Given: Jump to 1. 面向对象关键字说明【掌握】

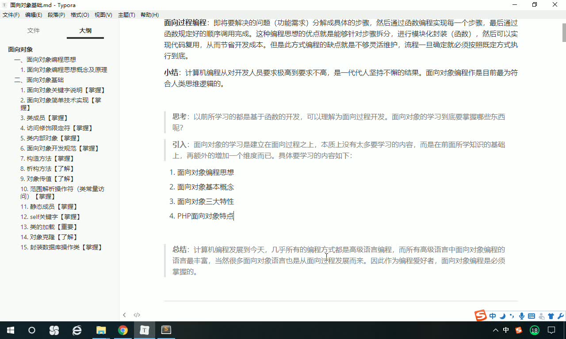Looking at the screenshot, I should [63, 90].
